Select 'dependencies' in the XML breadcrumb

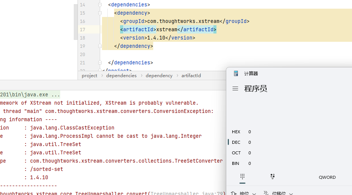click(x=121, y=76)
